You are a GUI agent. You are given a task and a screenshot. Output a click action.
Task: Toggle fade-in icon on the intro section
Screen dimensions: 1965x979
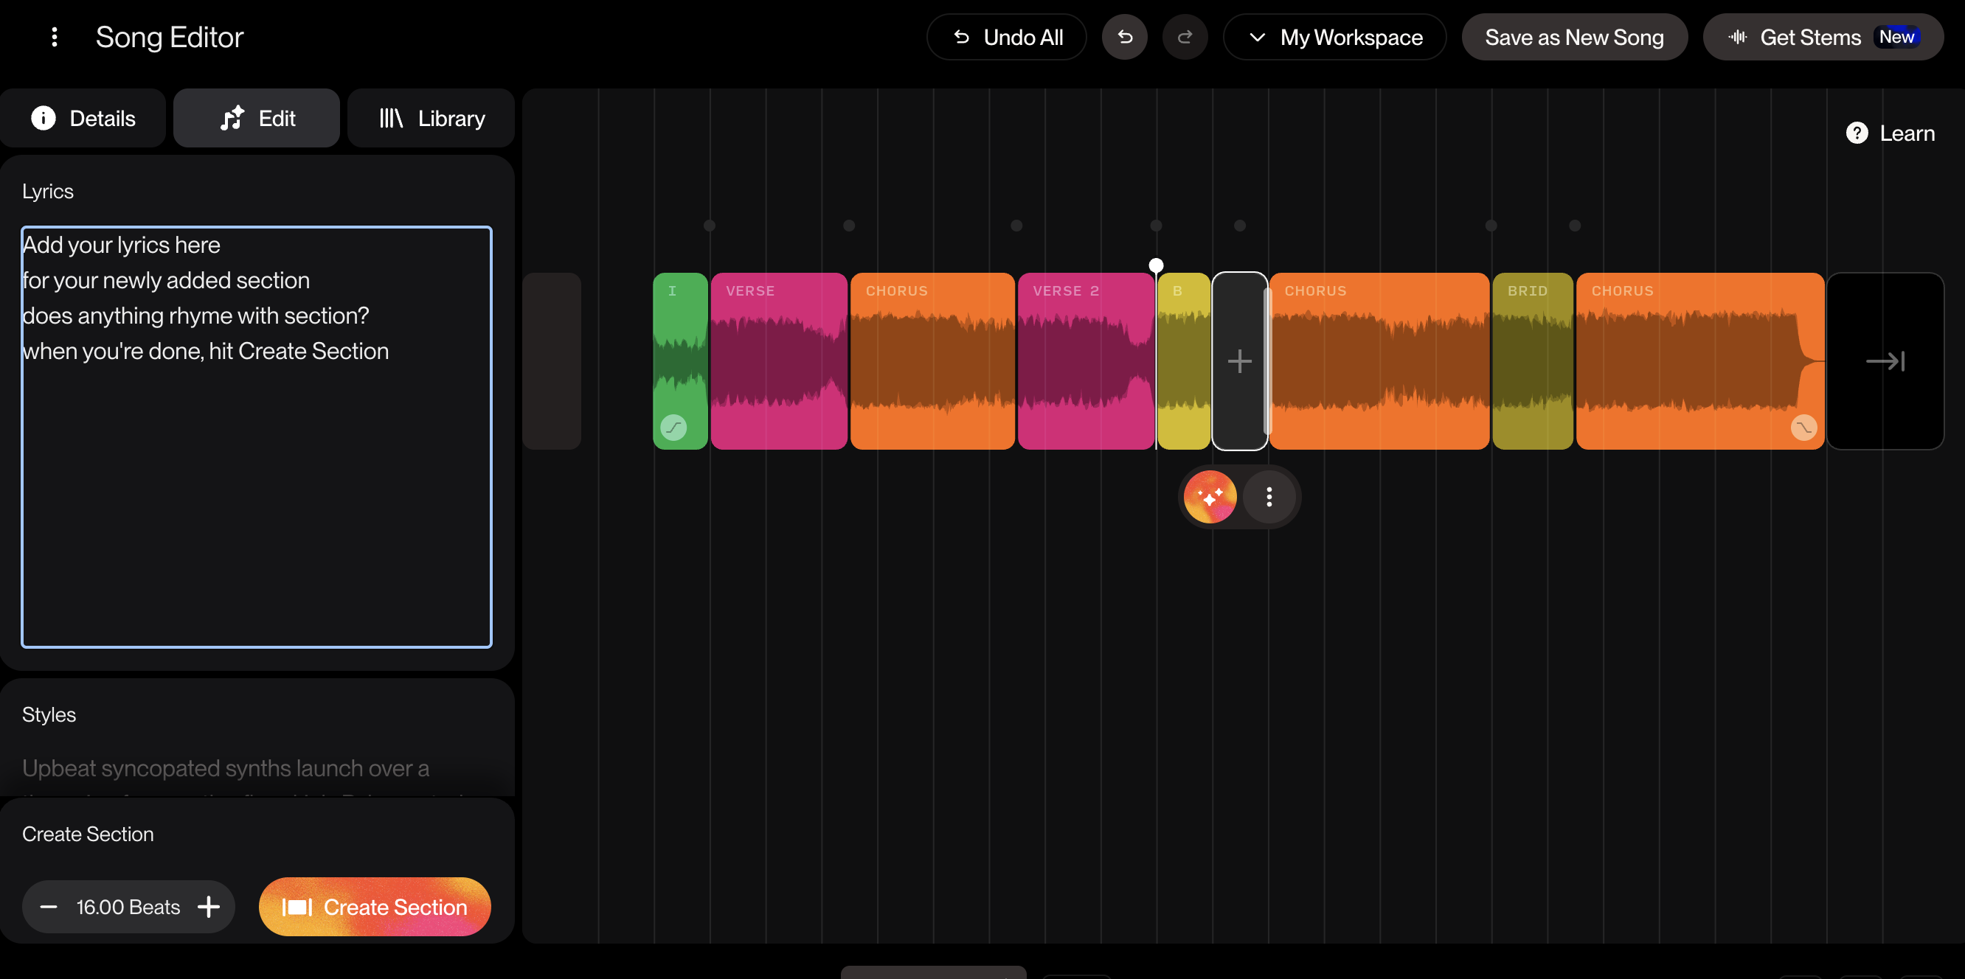pos(673,427)
